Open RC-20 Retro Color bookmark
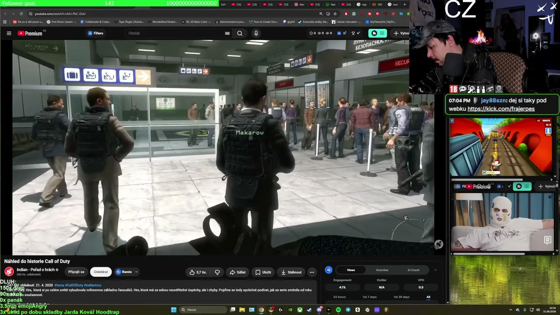 (x=196, y=21)
